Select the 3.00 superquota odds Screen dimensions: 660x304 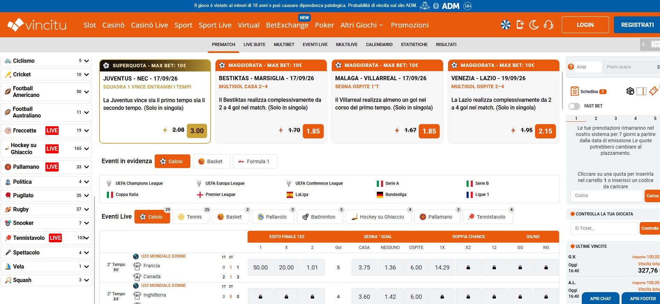[x=197, y=131]
